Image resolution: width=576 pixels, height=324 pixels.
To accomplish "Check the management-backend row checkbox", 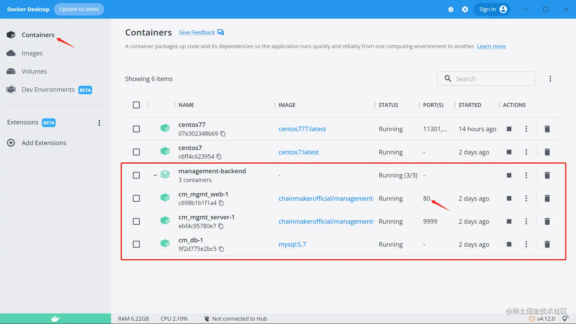I will click(x=136, y=175).
